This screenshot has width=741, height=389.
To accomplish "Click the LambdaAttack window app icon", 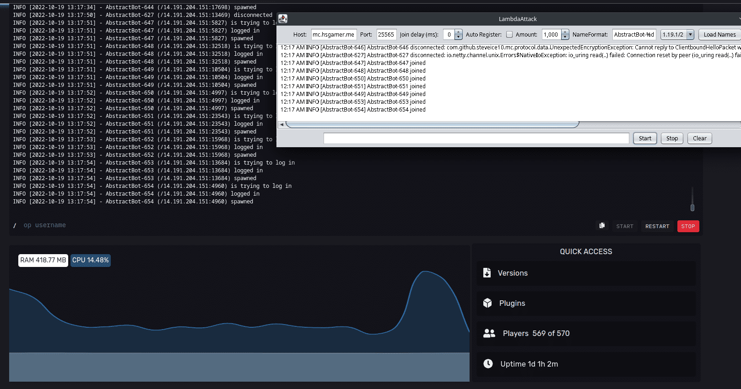I will coord(283,19).
